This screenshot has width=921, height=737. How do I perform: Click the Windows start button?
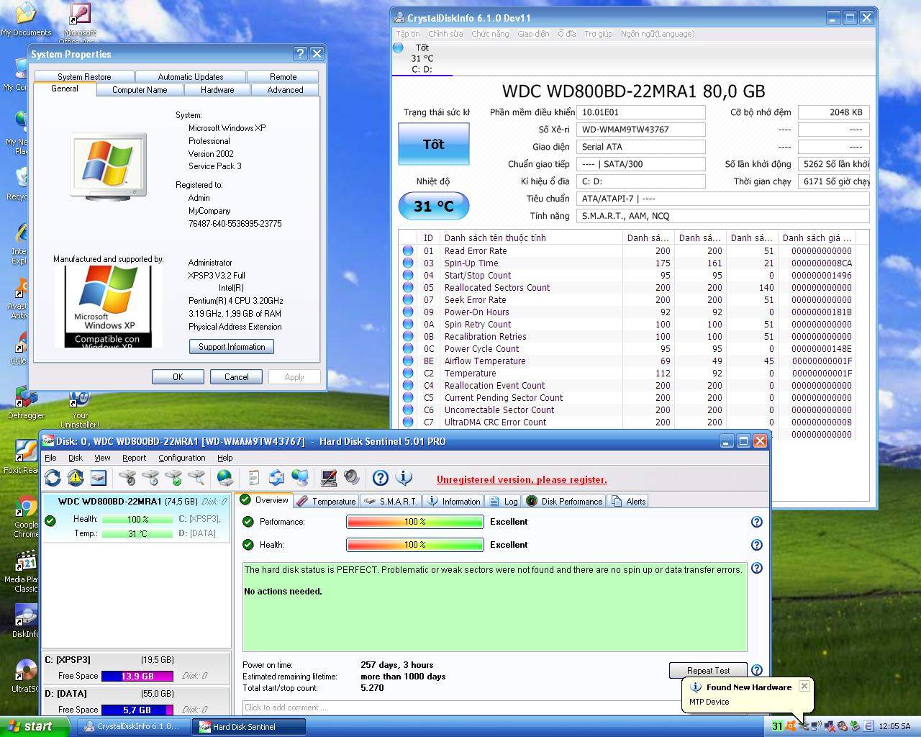point(35,726)
